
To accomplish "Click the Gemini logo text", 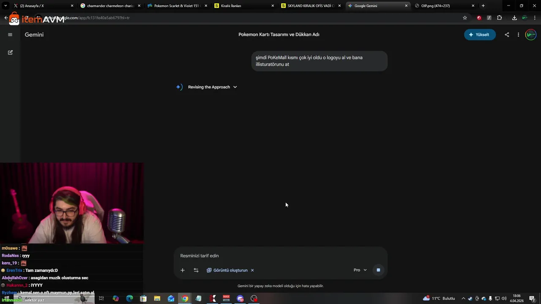I will [x=34, y=35].
